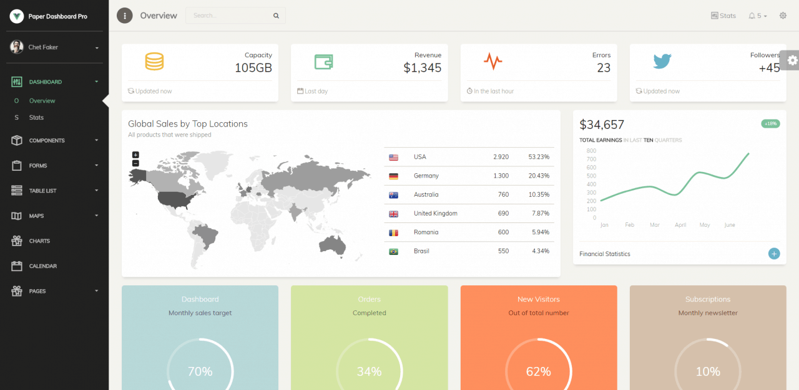Viewport: 799px width, 390px height.
Task: Open Calendar menu item label
Action: 43,266
